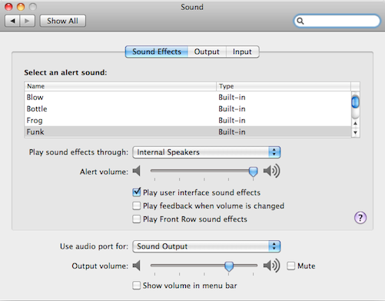Uncheck Play user interface sound effects

(x=137, y=192)
